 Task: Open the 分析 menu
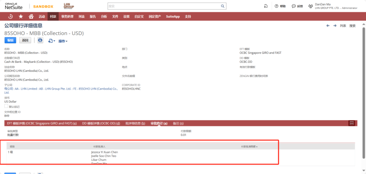104,17
